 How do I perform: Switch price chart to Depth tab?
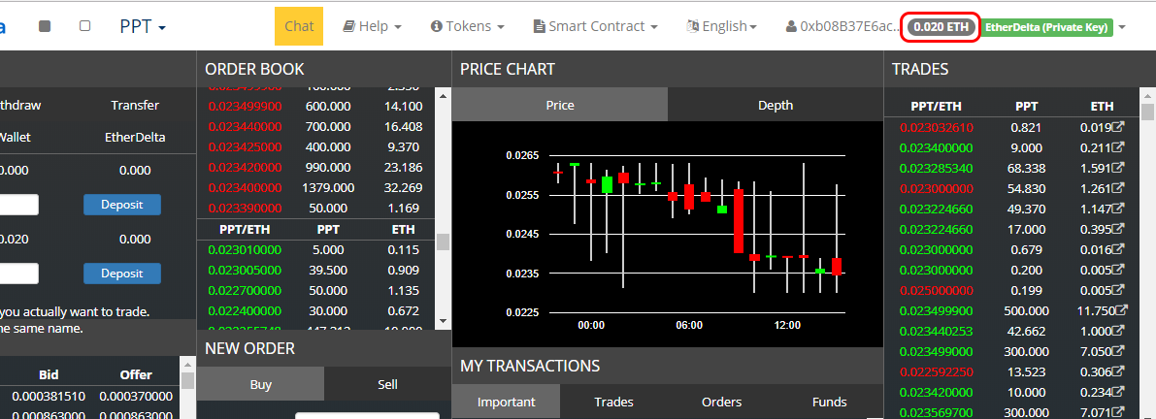pyautogui.click(x=776, y=105)
